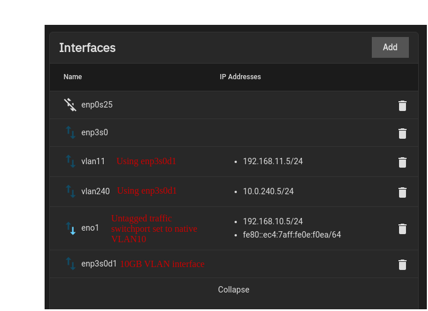The image size is (428, 311).
Task: Remove vlan11 using its trash icon
Action: [403, 162]
